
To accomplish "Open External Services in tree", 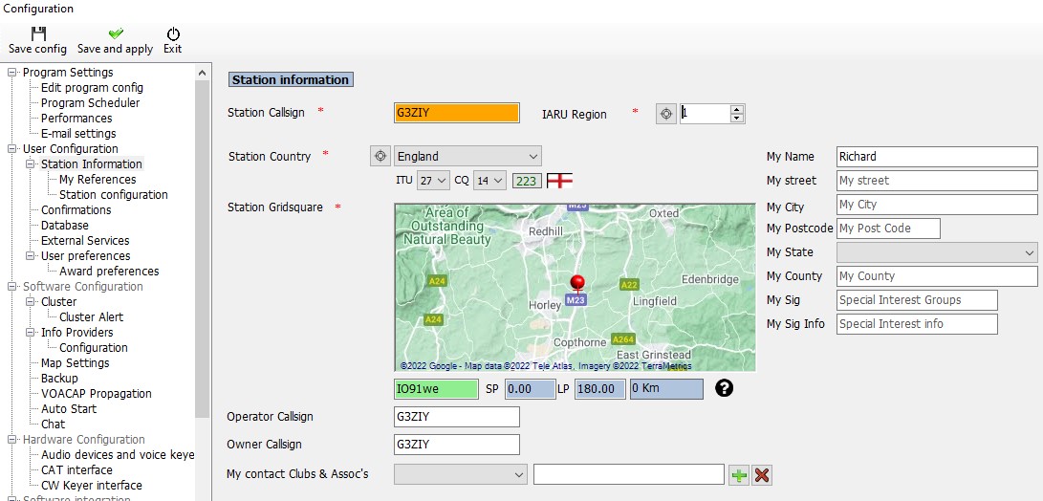I will [x=85, y=240].
